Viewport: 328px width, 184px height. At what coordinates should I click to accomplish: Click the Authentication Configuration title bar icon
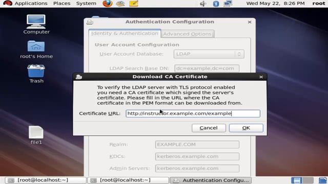pyautogui.click(x=90, y=22)
